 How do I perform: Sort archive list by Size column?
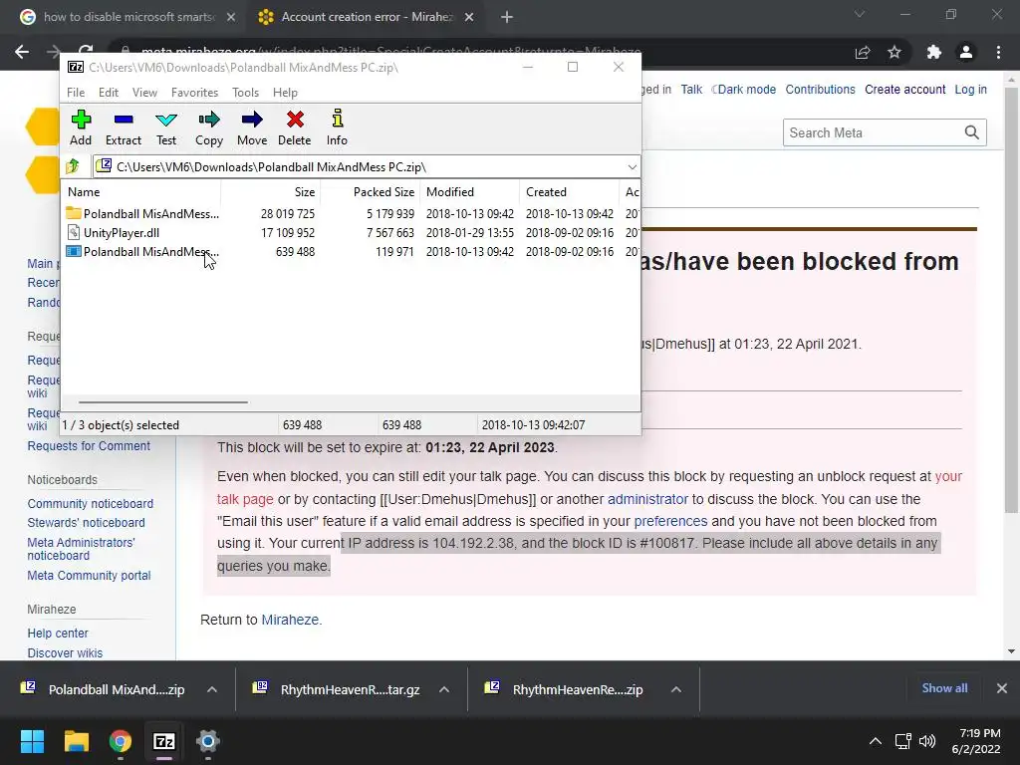(x=270, y=192)
